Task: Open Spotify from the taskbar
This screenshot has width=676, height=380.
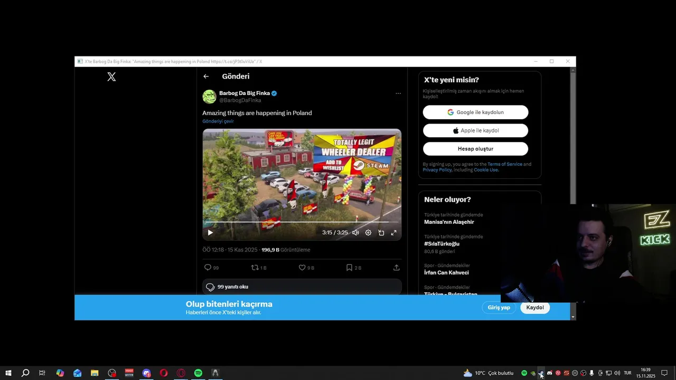Action: (198, 373)
